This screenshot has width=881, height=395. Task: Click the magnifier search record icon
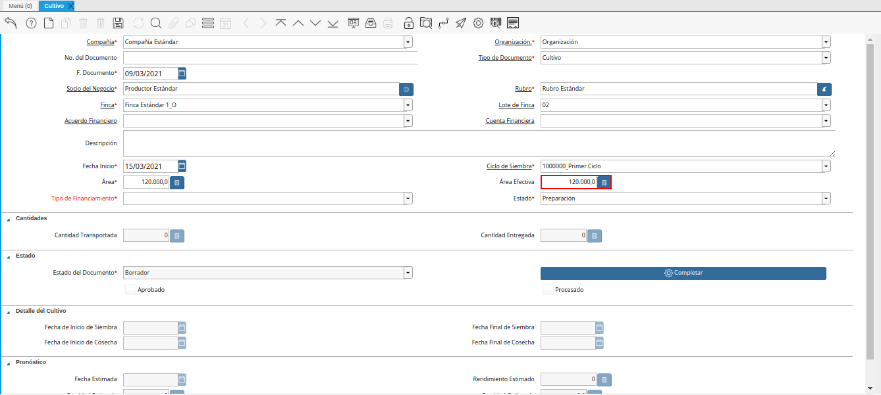click(156, 23)
